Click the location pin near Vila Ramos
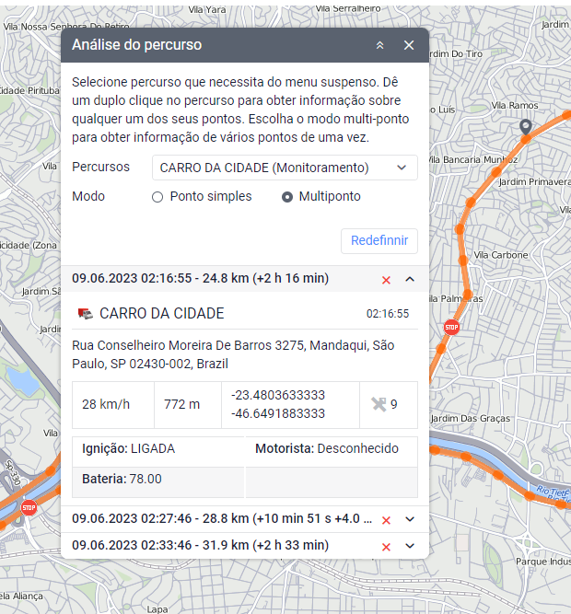 tap(526, 127)
